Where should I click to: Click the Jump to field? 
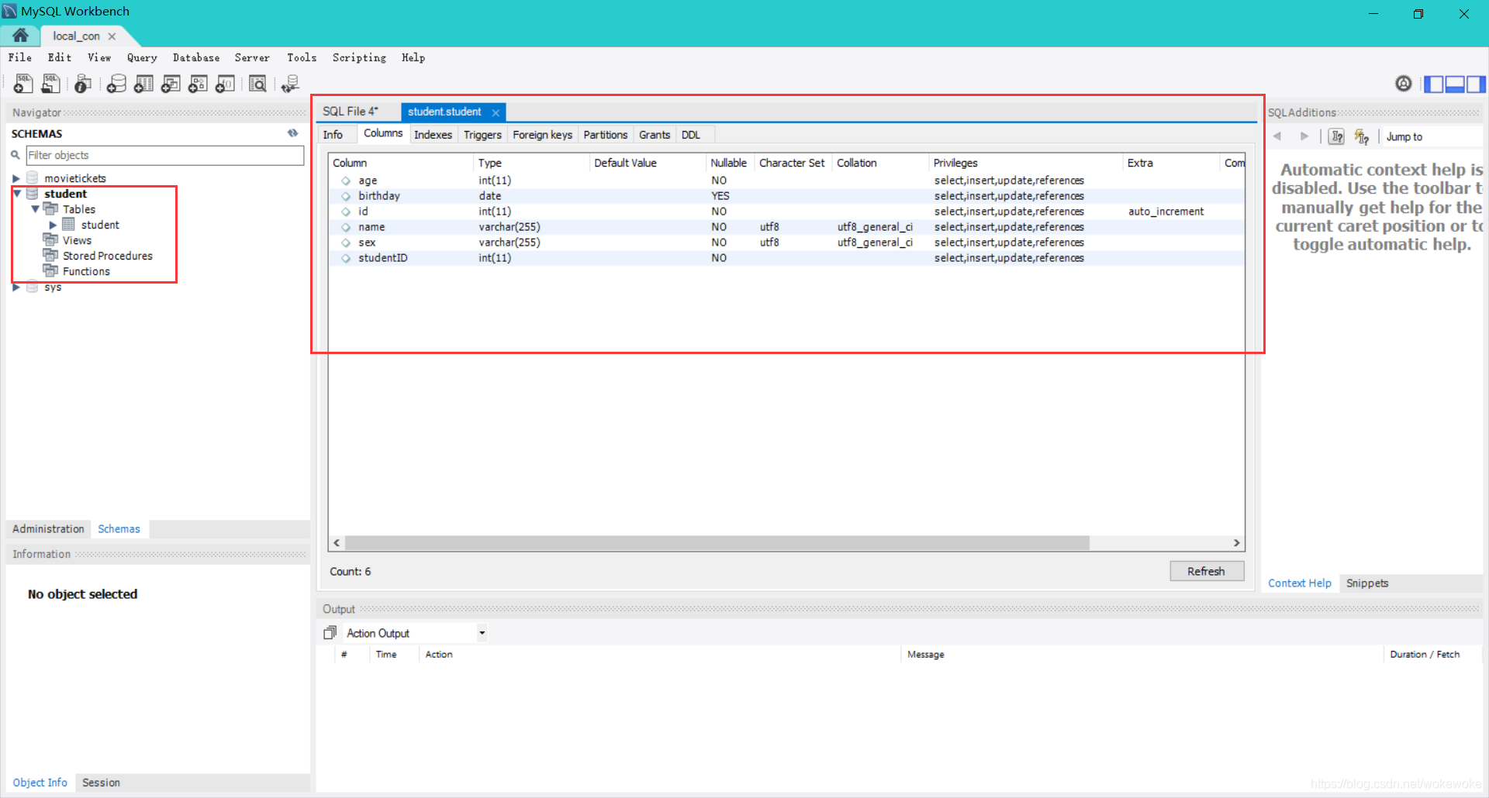(x=1433, y=136)
